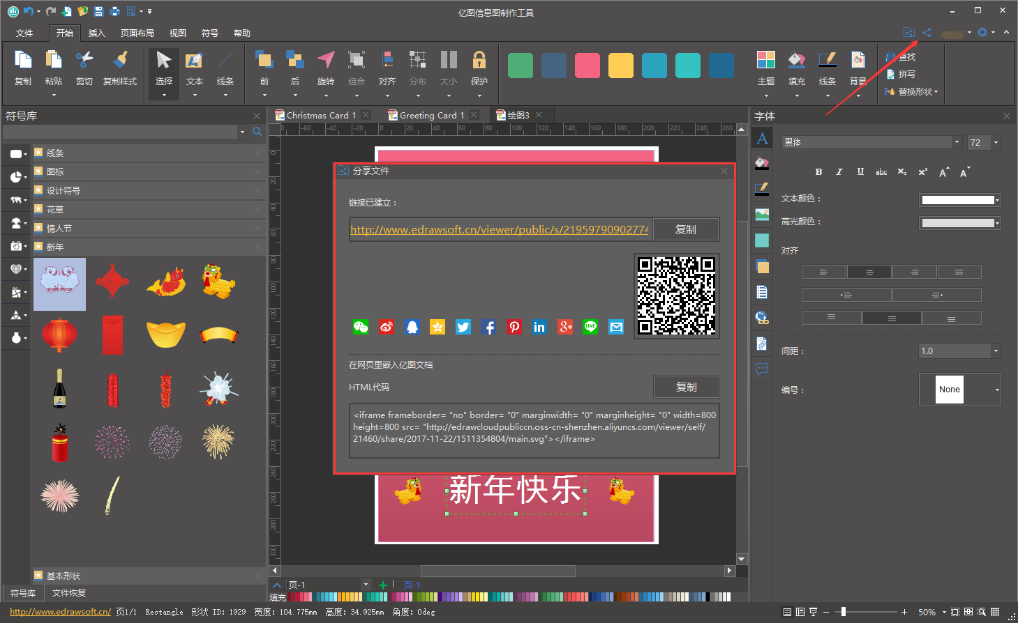Image resolution: width=1018 pixels, height=623 pixels.
Task: Click the Spelling (拼写) button
Action: (x=901, y=74)
